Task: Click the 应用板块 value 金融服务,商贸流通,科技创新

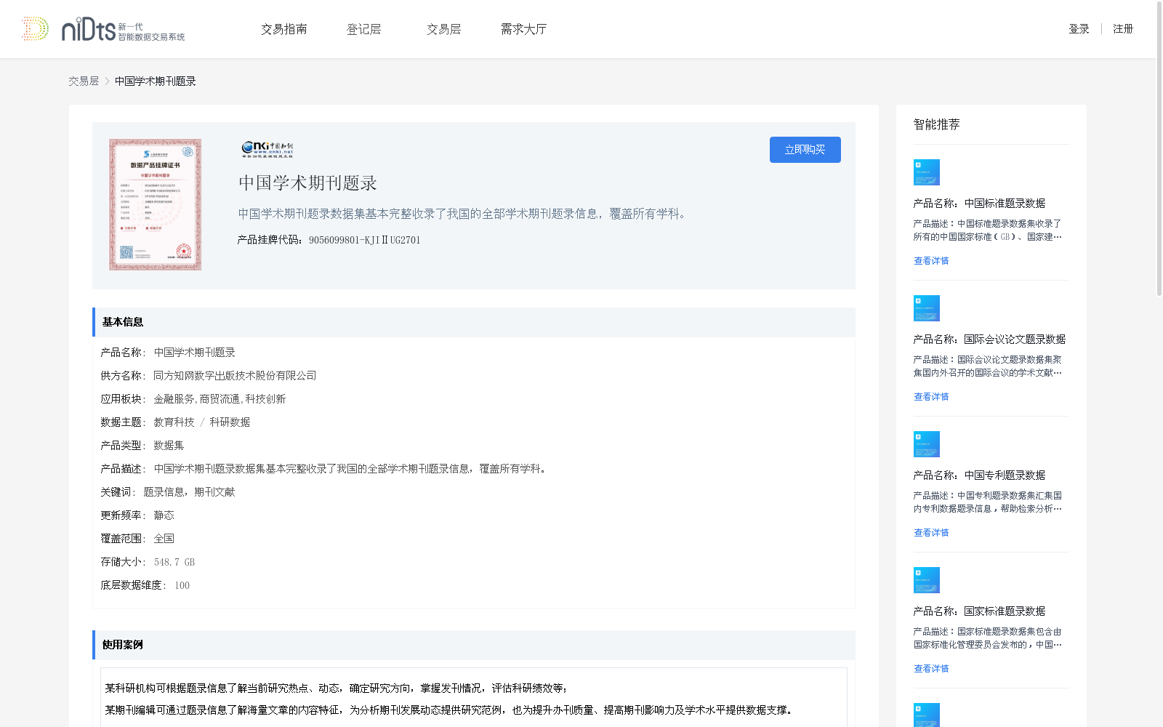Action: 220,399
